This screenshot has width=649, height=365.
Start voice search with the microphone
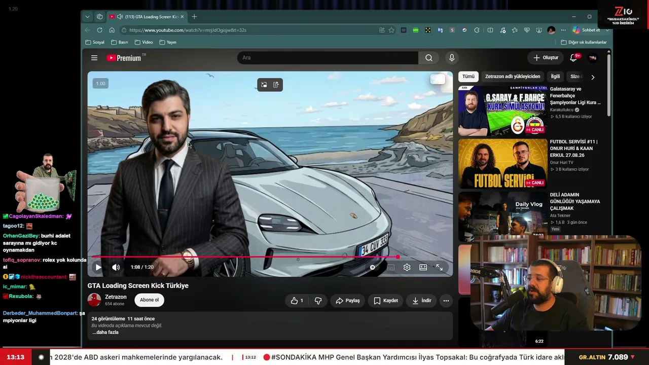pos(452,58)
